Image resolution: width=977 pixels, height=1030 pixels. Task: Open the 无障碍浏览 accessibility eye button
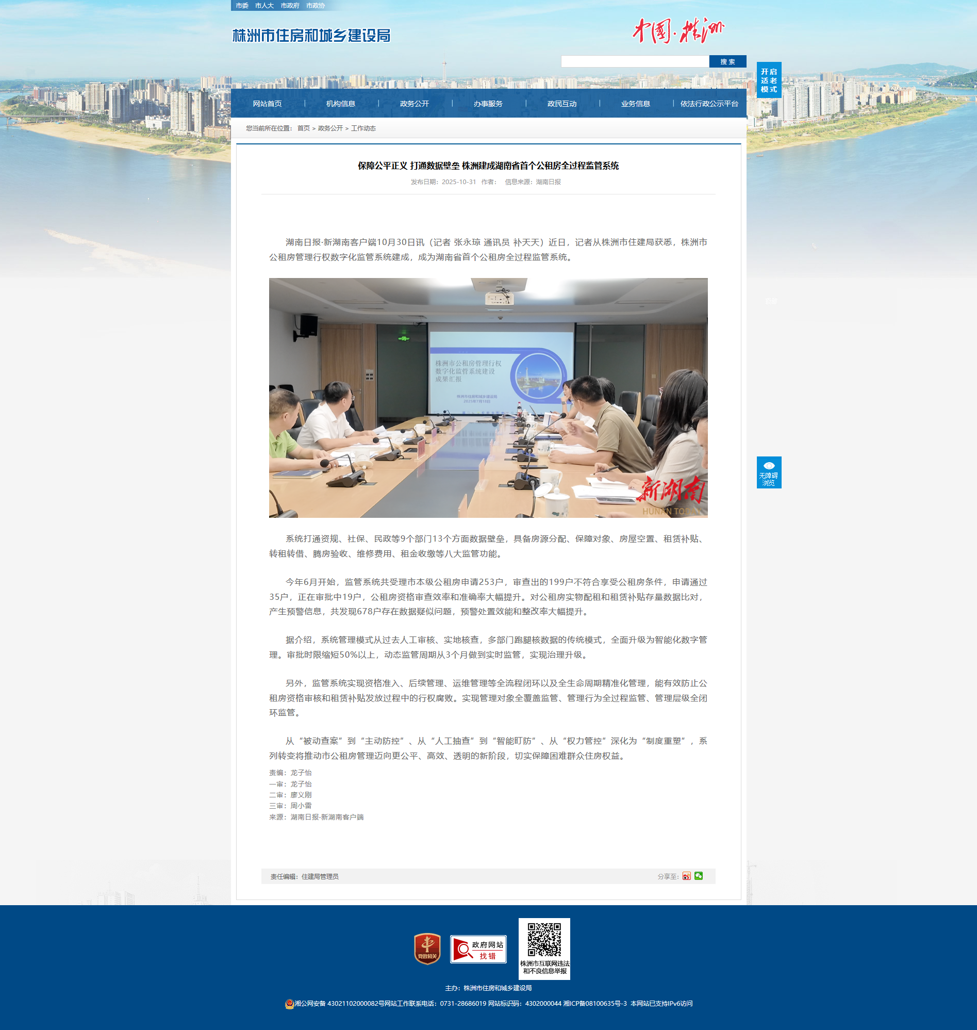pos(769,472)
